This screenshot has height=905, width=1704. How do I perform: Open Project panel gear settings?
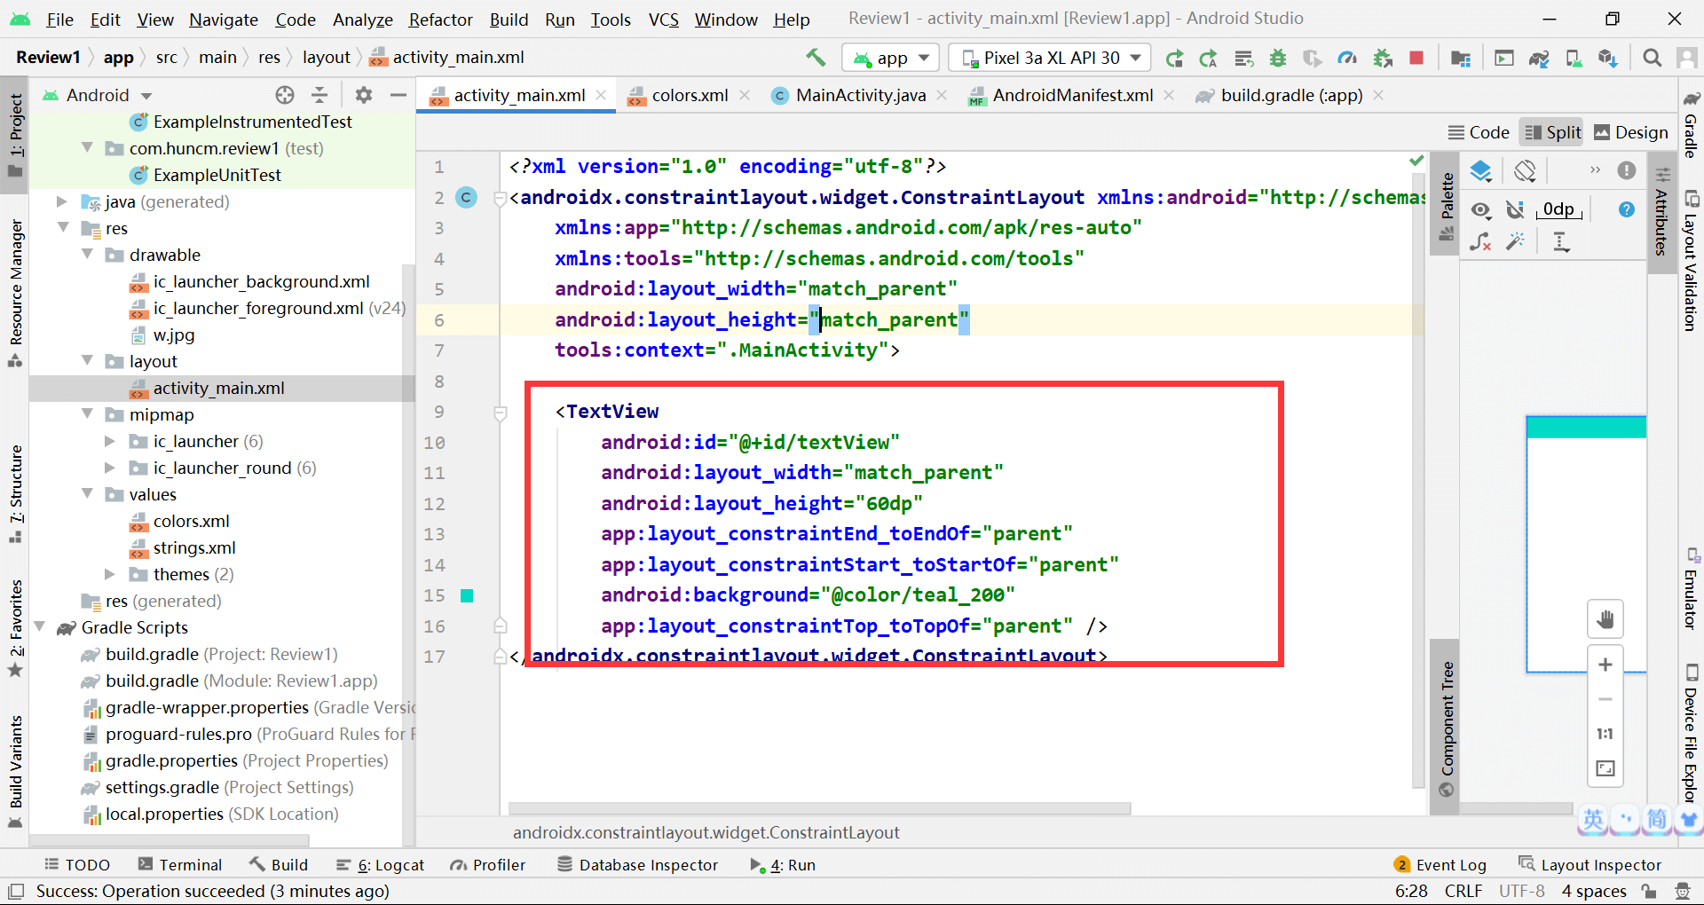coord(364,95)
